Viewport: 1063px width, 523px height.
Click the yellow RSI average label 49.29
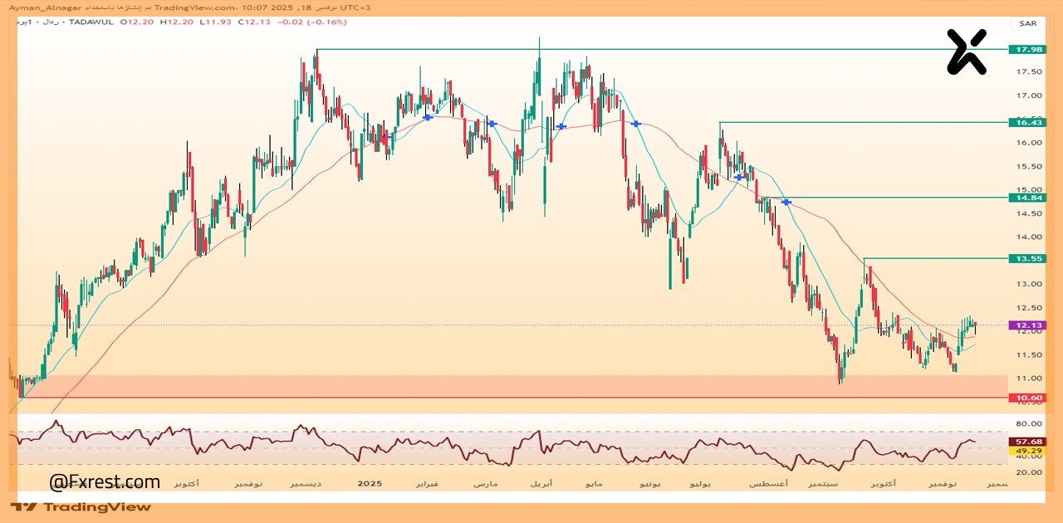pos(1026,451)
